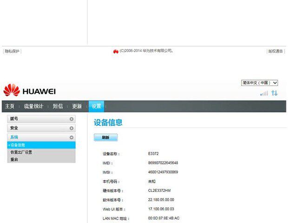
Task: Click the Web UI 版本 label
Action: point(114,209)
